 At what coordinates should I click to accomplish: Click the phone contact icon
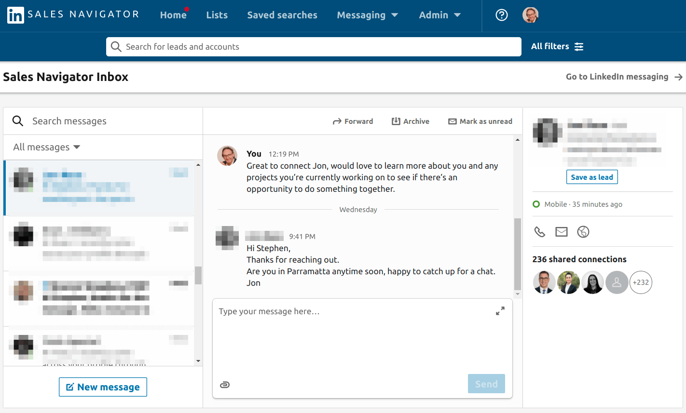(540, 232)
